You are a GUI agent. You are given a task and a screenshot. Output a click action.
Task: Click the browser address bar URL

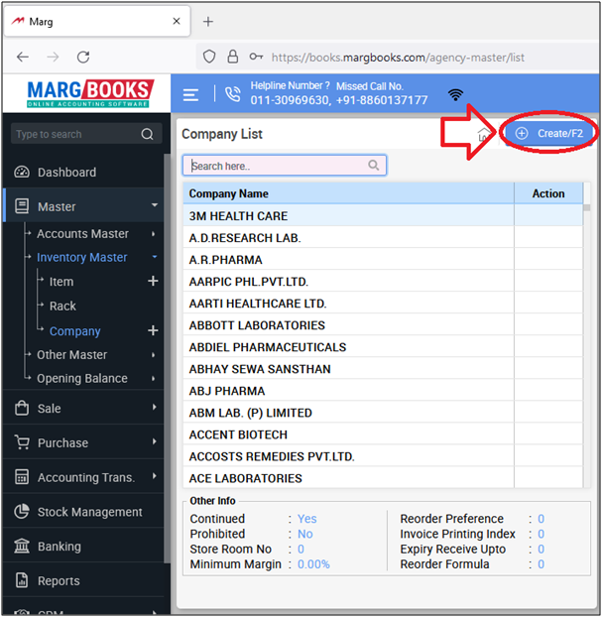pyautogui.click(x=398, y=58)
